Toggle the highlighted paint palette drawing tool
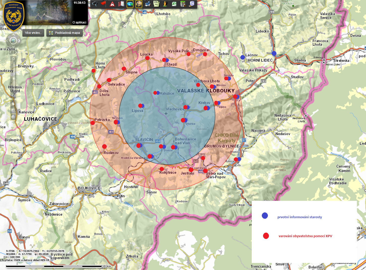Image resolution: width=366 pixels, height=270 pixels. coord(139,4)
